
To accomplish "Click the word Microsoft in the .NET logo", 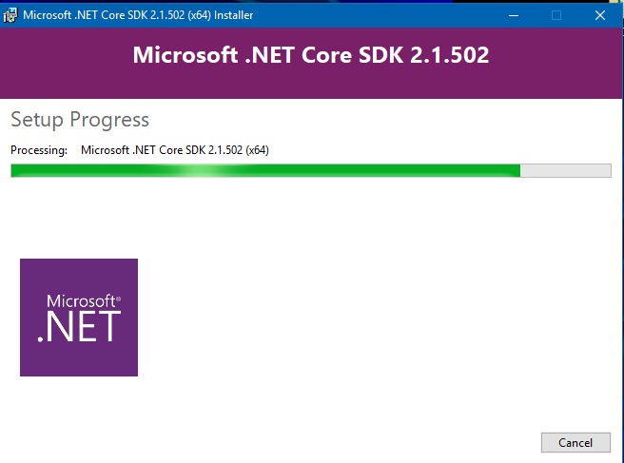I will pyautogui.click(x=81, y=301).
